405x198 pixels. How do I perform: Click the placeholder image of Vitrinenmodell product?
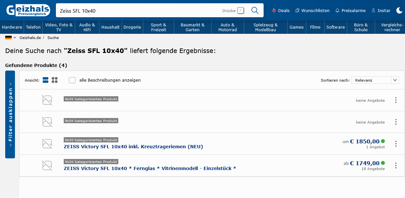pyautogui.click(x=47, y=165)
